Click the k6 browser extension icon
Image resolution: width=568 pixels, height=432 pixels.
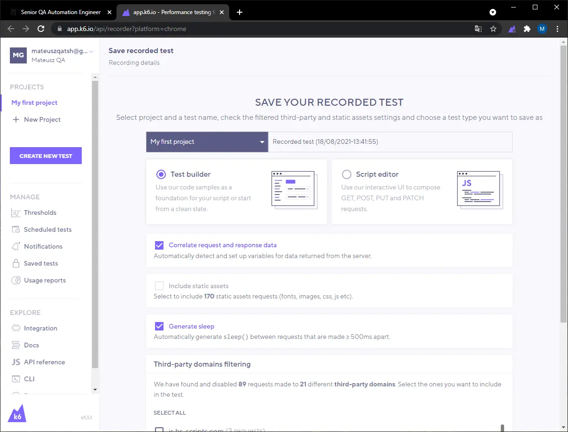(512, 29)
